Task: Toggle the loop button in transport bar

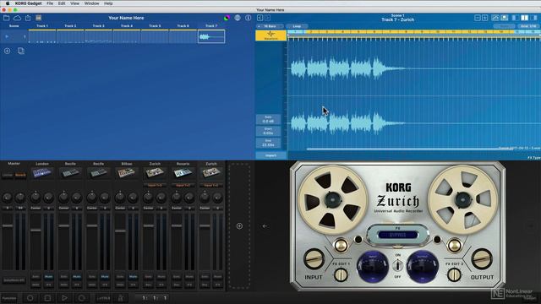Action: tap(81, 298)
